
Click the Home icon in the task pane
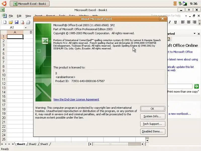169,39
